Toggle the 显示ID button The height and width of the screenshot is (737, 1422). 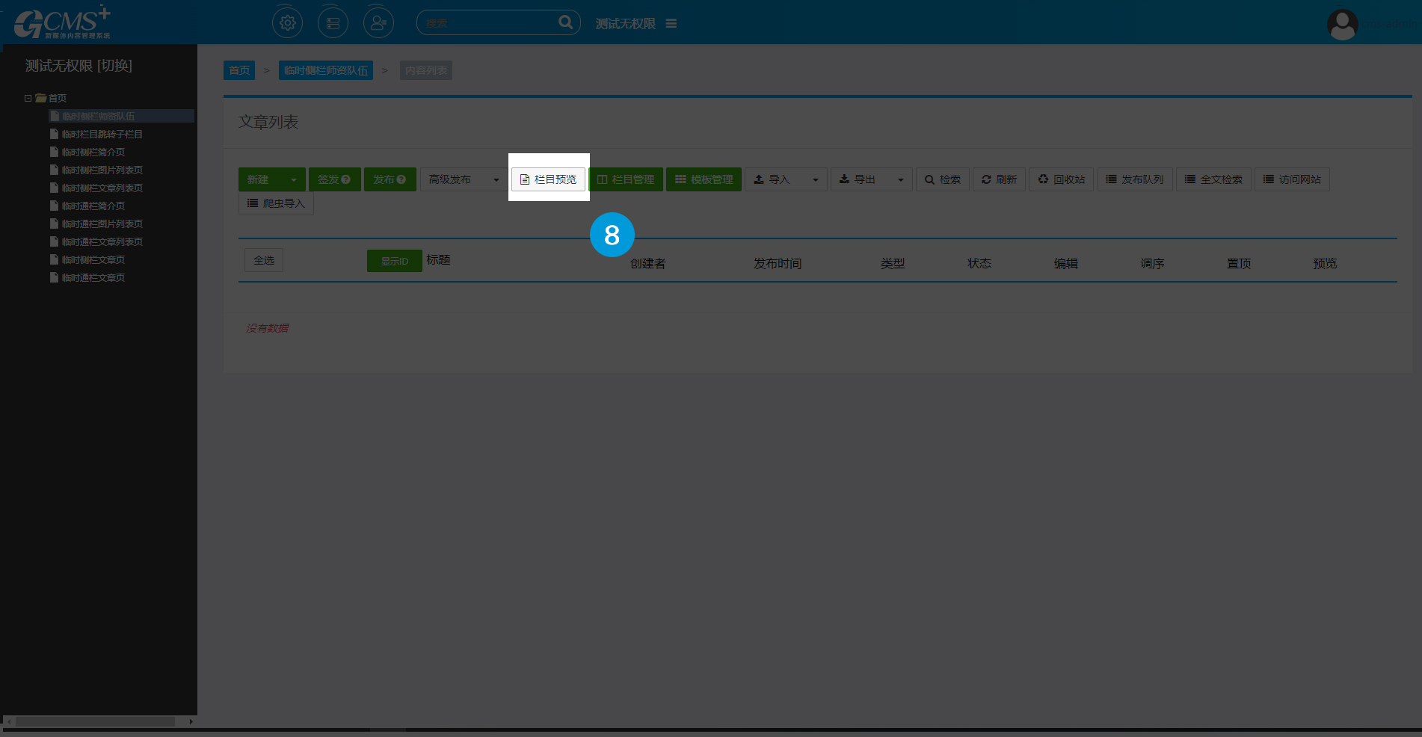(394, 261)
